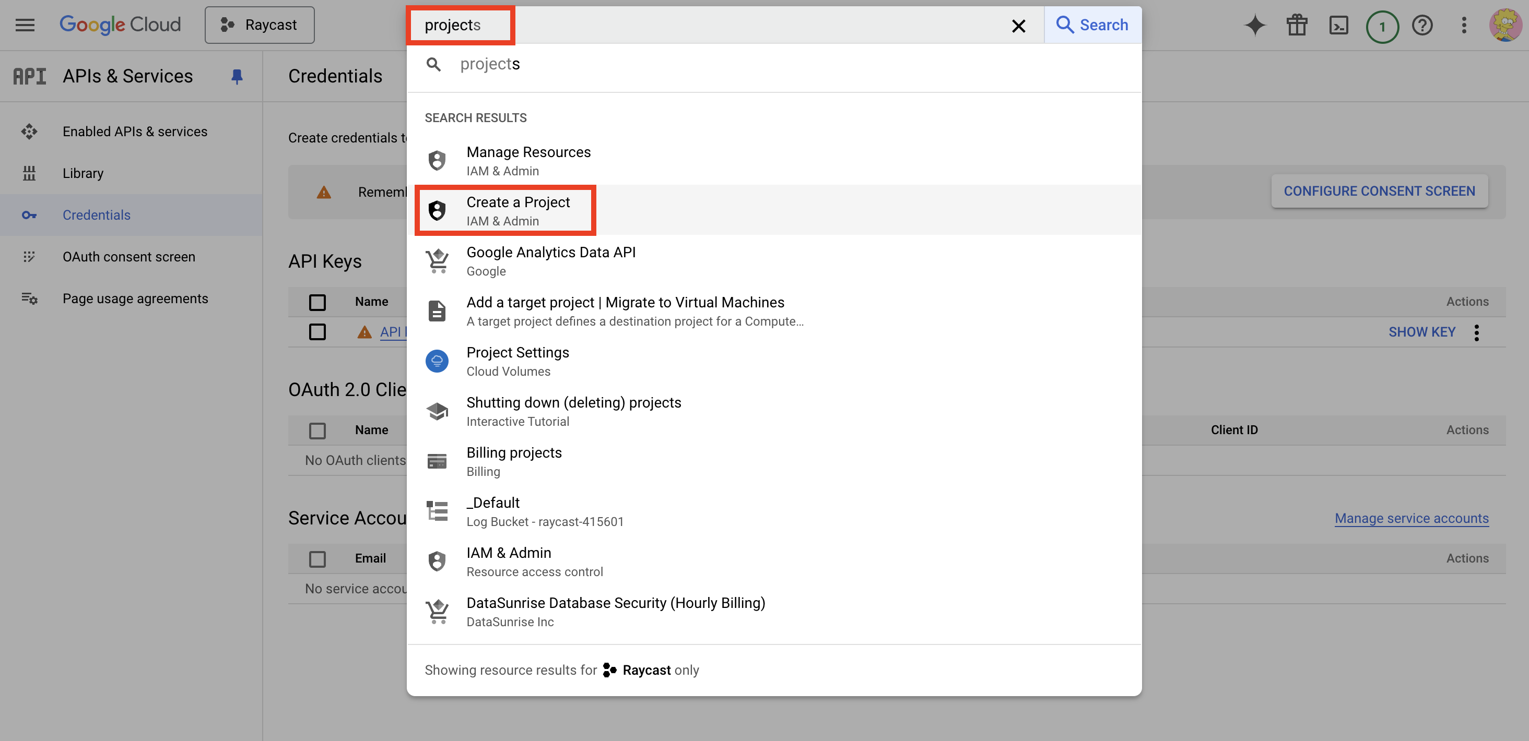Click the pin icon next to APIs & Services
The height and width of the screenshot is (741, 1529).
[237, 76]
